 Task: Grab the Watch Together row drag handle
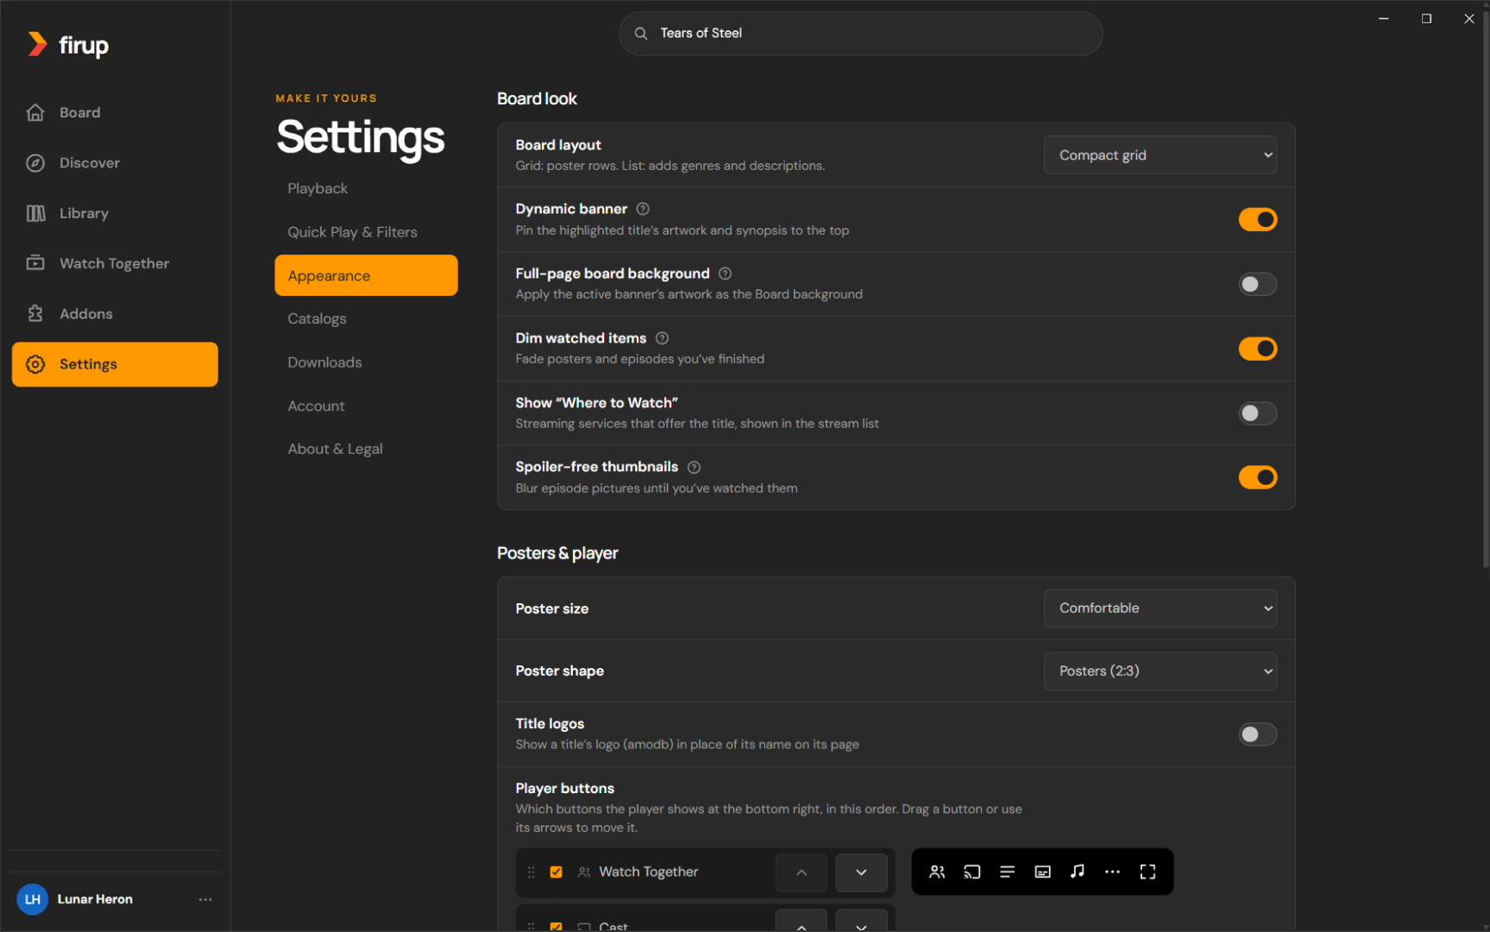pyautogui.click(x=531, y=872)
